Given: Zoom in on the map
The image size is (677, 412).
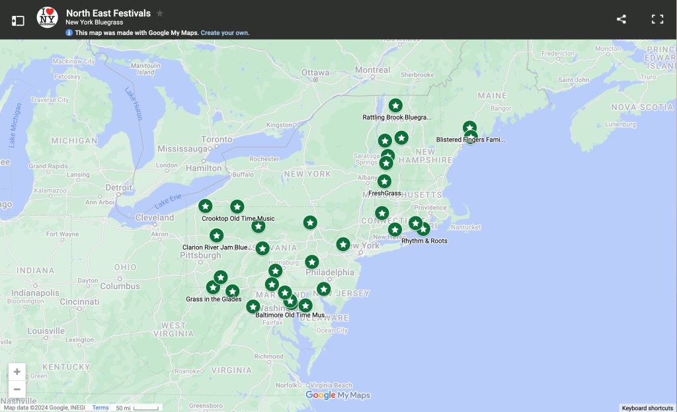Looking at the screenshot, I should pos(17,372).
